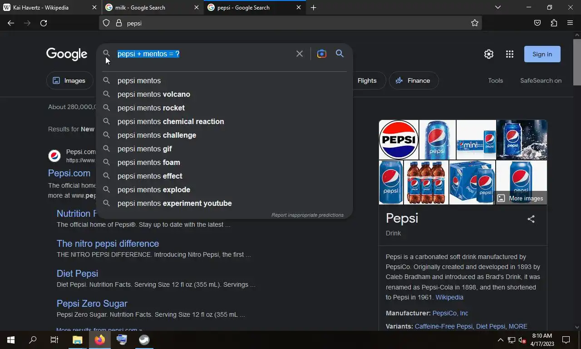
Task: Choose suggestion pepsi mentos foam
Action: tap(225, 162)
